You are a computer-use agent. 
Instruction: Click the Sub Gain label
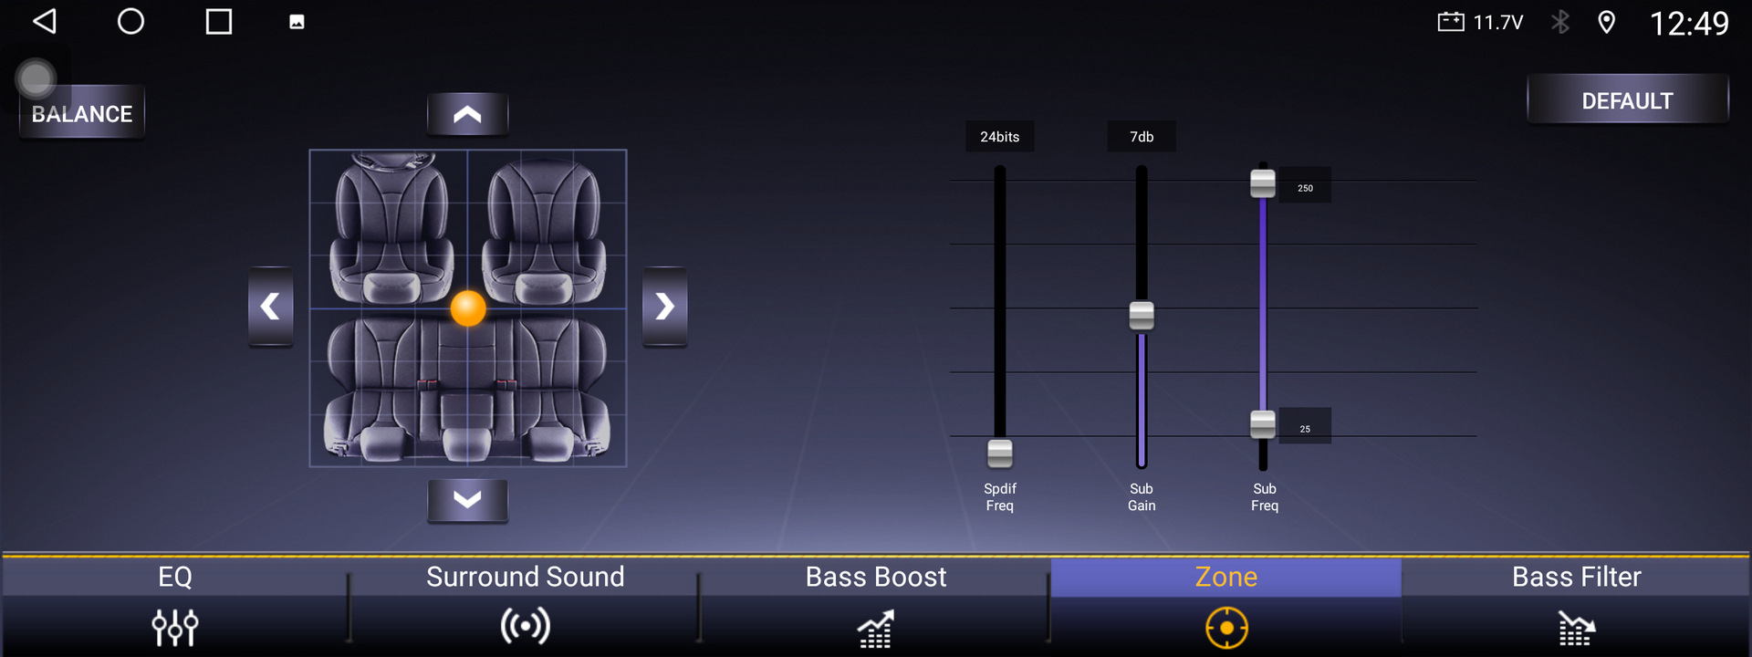(1142, 497)
